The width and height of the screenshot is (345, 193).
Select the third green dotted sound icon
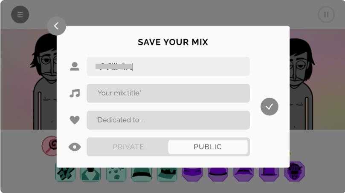[x=116, y=173]
